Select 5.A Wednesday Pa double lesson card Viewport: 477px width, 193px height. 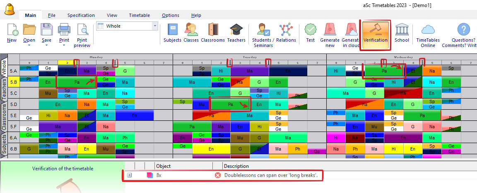(x=384, y=71)
